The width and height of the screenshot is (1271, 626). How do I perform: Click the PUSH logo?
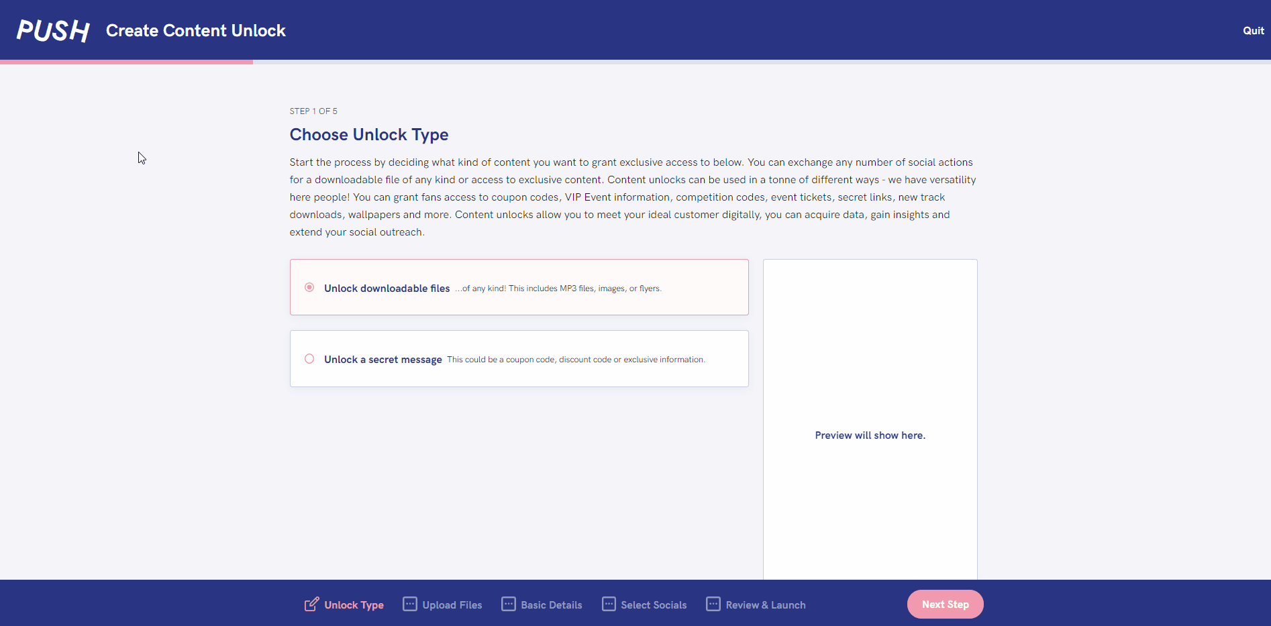point(53,30)
